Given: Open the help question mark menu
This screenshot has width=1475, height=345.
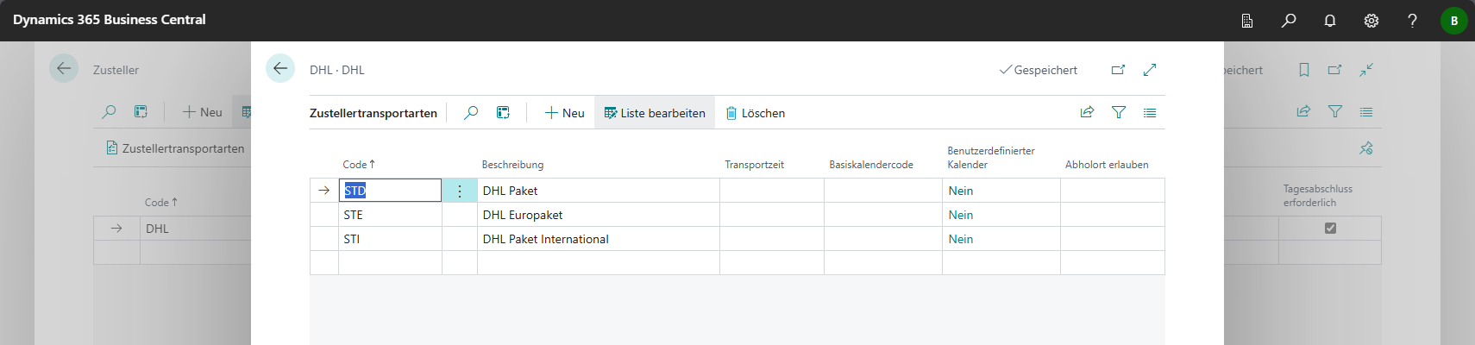Looking at the screenshot, I should tap(1412, 21).
